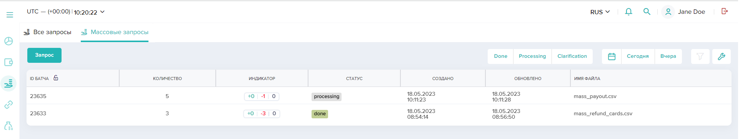Switch to Все запросы tab
The height and width of the screenshot is (139, 740).
(x=47, y=32)
